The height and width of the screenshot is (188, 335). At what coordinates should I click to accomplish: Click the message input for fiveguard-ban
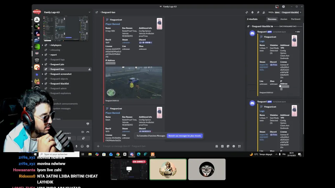click(157, 146)
